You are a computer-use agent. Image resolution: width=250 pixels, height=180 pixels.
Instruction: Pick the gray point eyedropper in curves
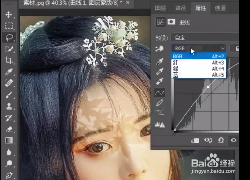tap(160, 72)
